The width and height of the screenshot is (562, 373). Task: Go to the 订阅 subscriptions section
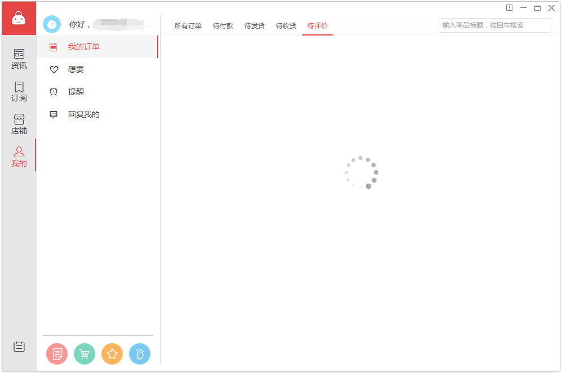click(19, 91)
